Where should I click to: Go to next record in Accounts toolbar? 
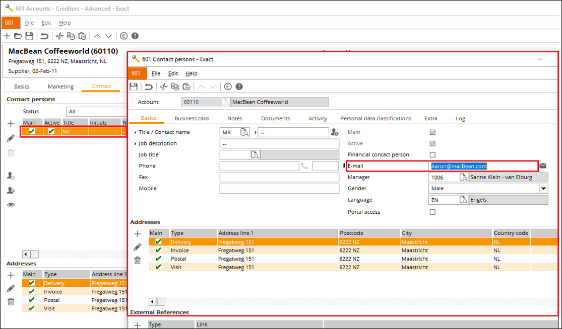(108, 36)
